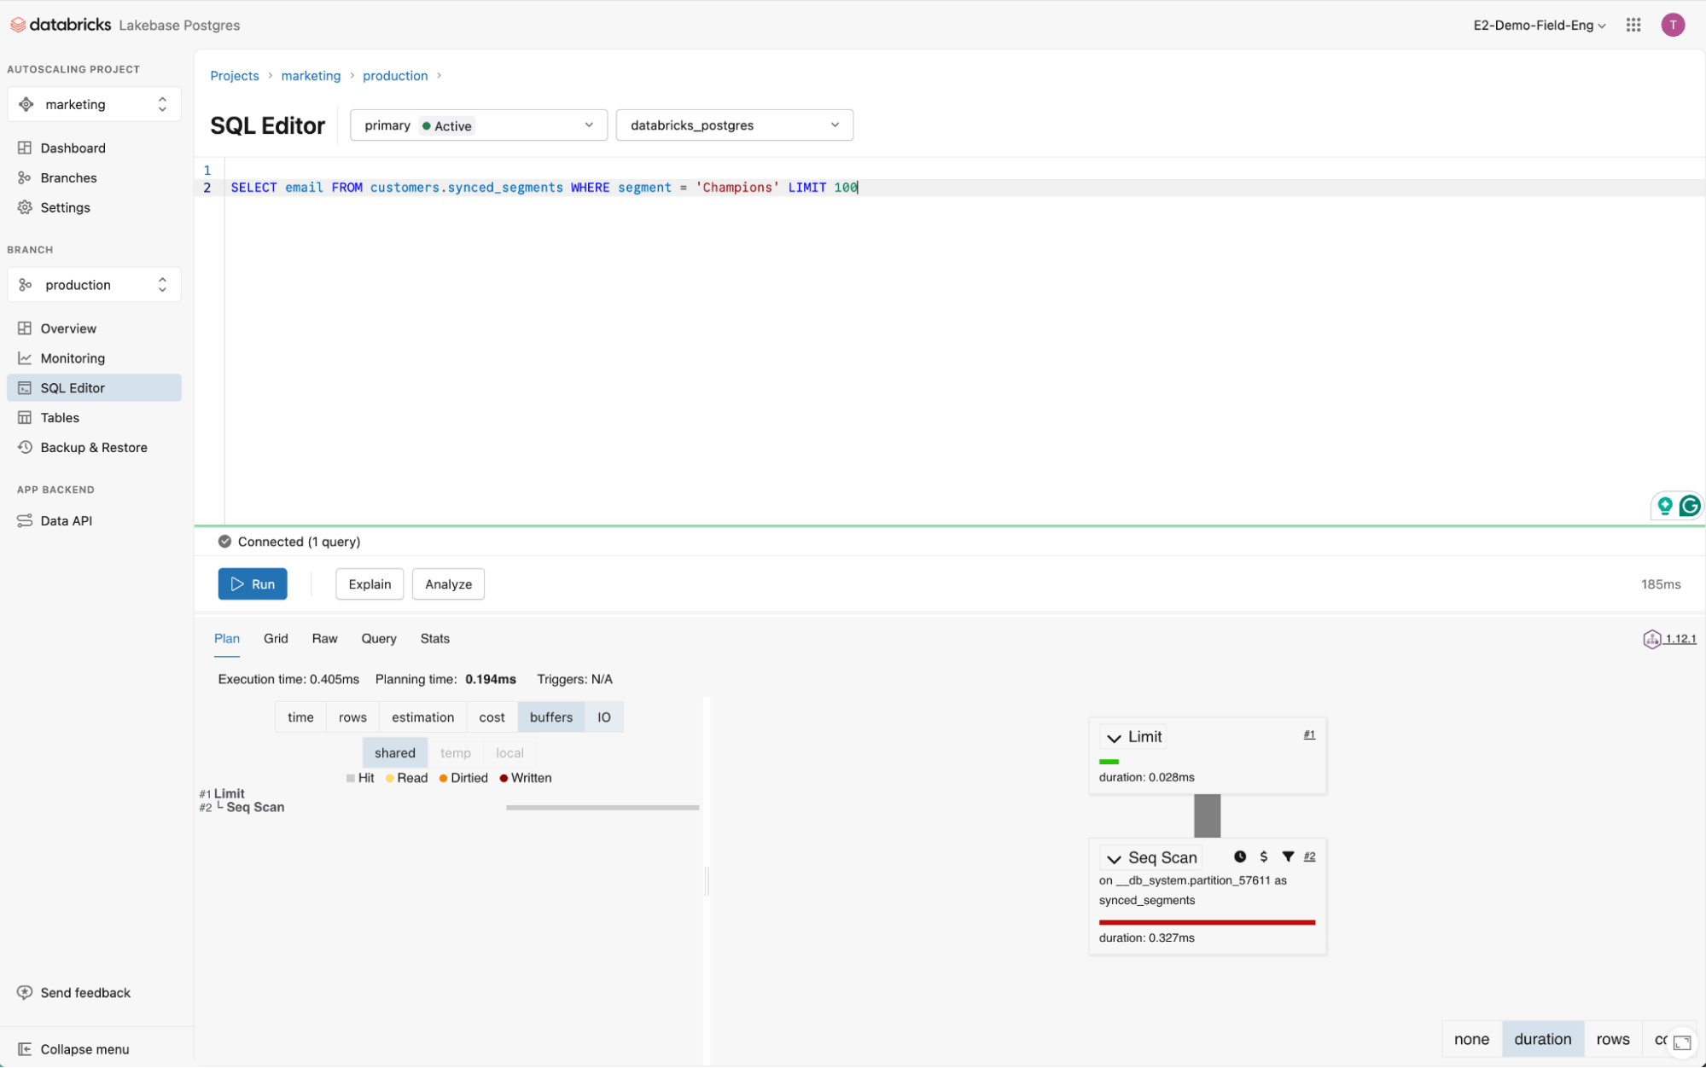Collapse the Seq Scan plan node

pyautogui.click(x=1114, y=859)
